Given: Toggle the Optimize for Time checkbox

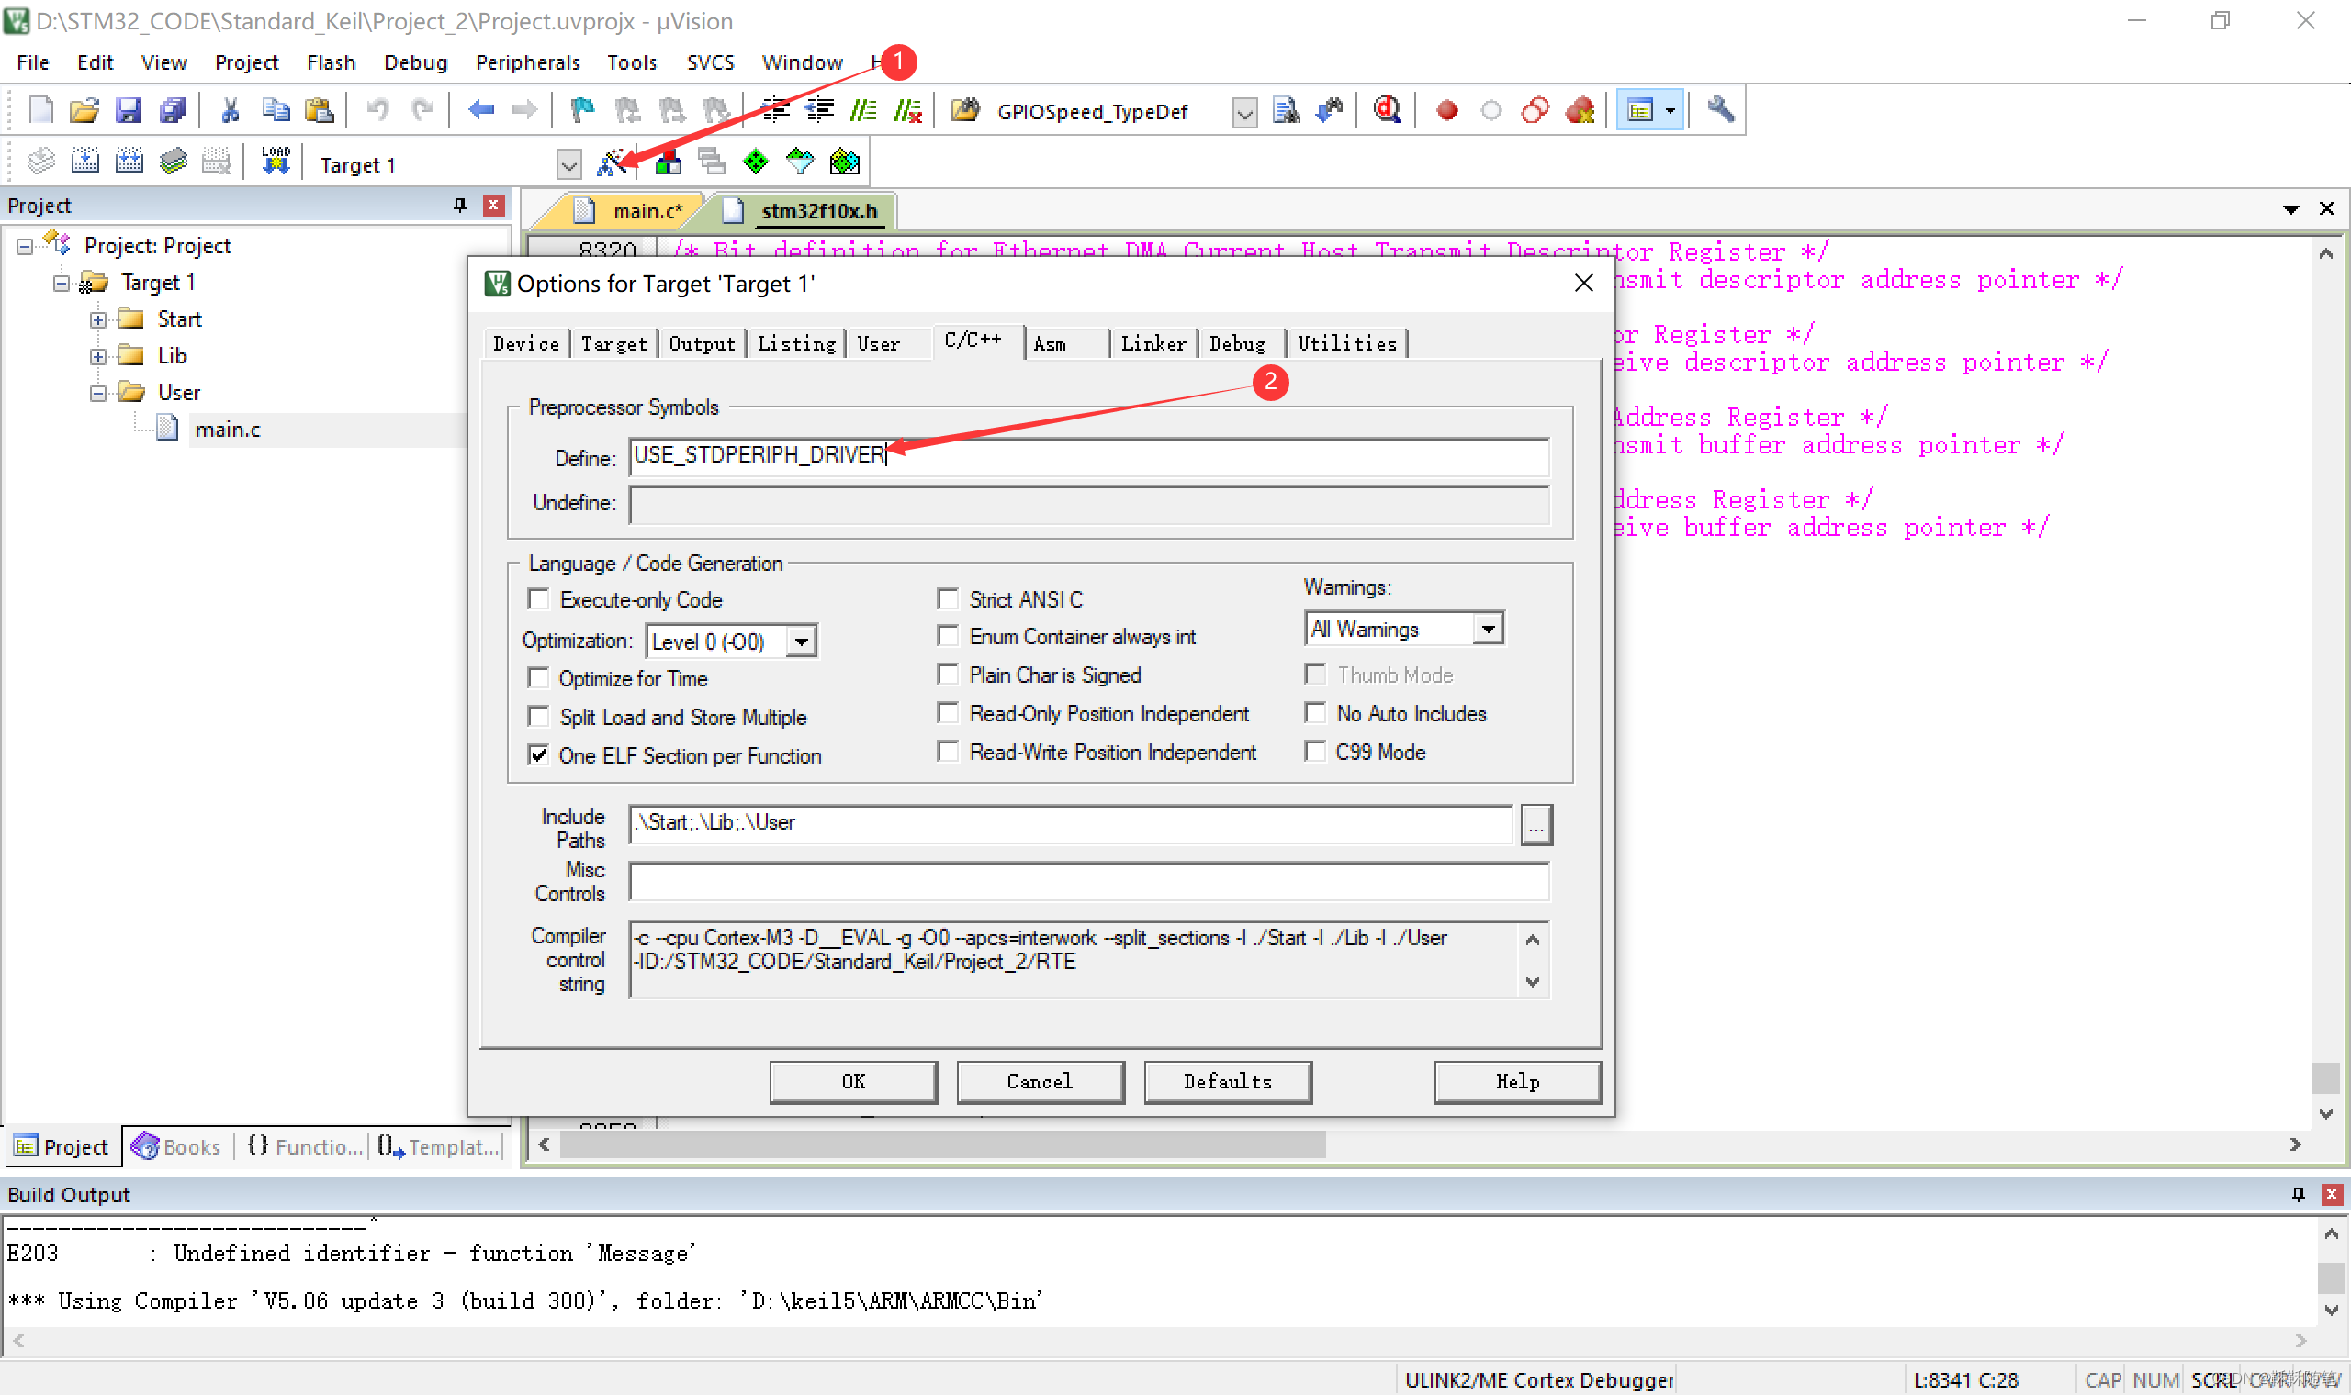Looking at the screenshot, I should [x=539, y=677].
